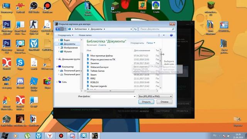Select Компьютер in the navigation pane
This screenshot has height=139, width=247.
pos(68,67)
